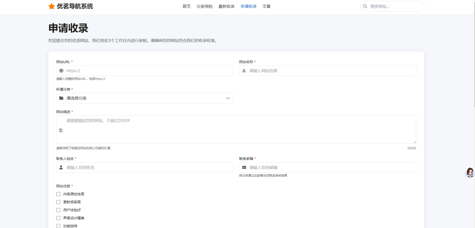Check the 内容原创性高 checkbox
This screenshot has height=228, width=475.
coord(58,194)
